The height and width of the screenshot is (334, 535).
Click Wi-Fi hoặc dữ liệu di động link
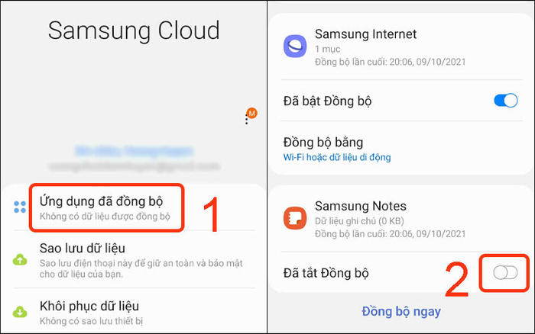coord(337,157)
